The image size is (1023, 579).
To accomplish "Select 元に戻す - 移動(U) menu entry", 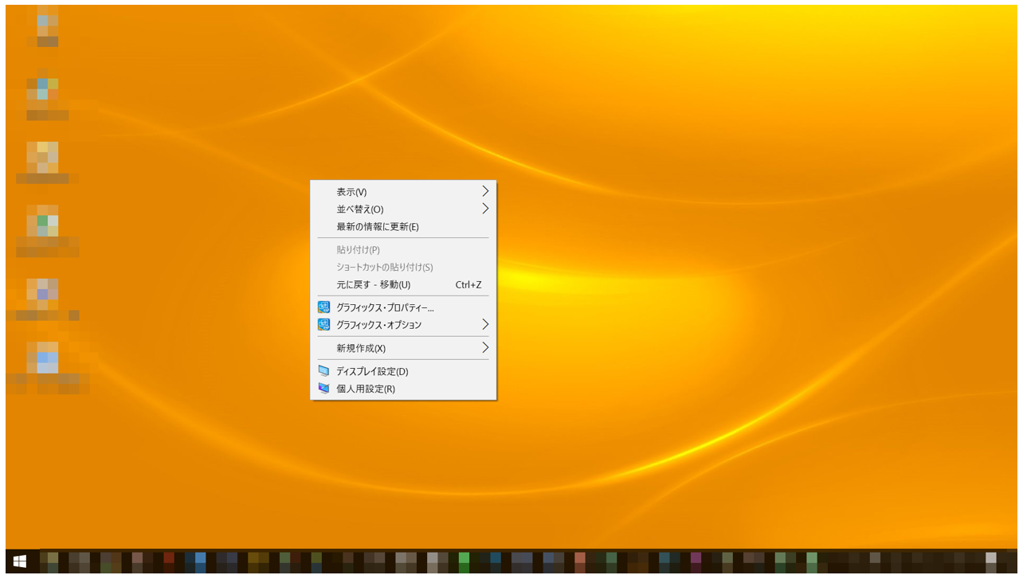I will (x=373, y=285).
